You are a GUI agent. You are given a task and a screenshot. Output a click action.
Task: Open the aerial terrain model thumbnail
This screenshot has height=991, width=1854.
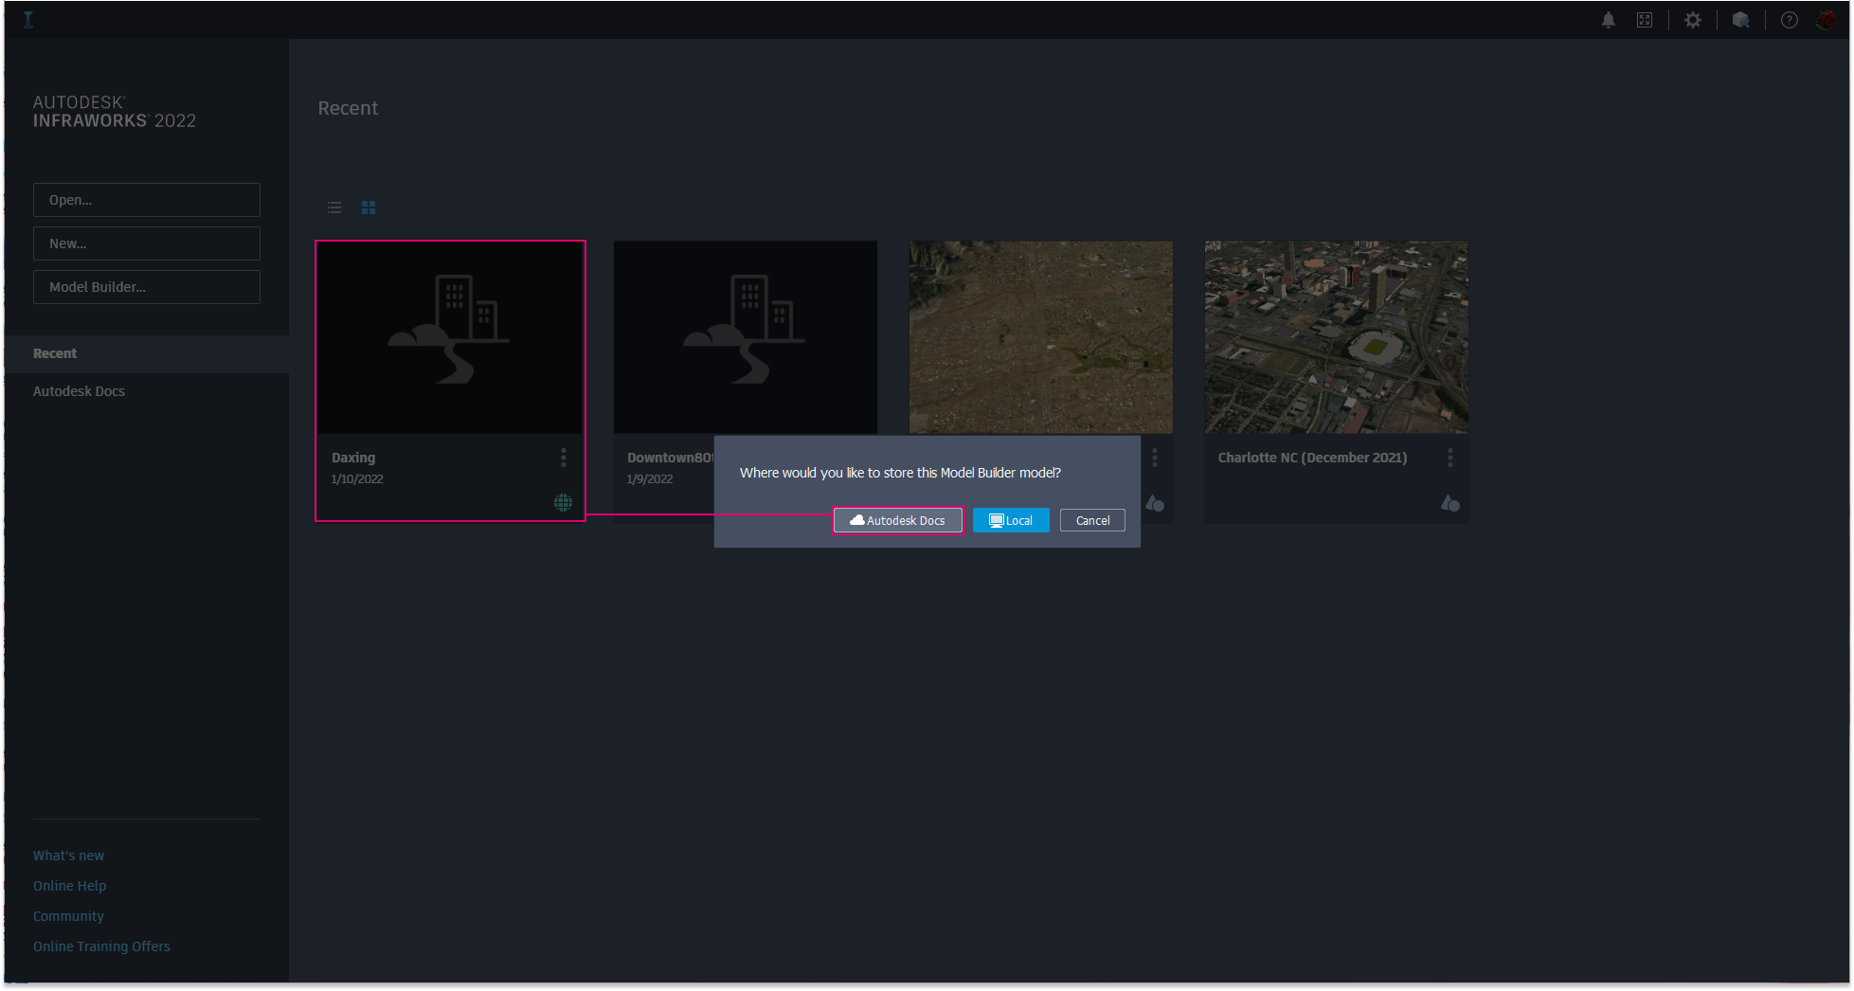pyautogui.click(x=1041, y=337)
